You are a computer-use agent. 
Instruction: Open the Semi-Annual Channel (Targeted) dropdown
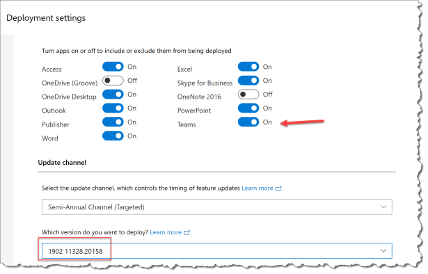coord(217,207)
